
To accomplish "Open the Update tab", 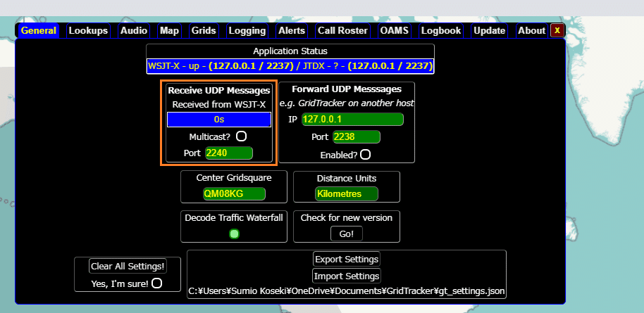I will click(x=489, y=30).
